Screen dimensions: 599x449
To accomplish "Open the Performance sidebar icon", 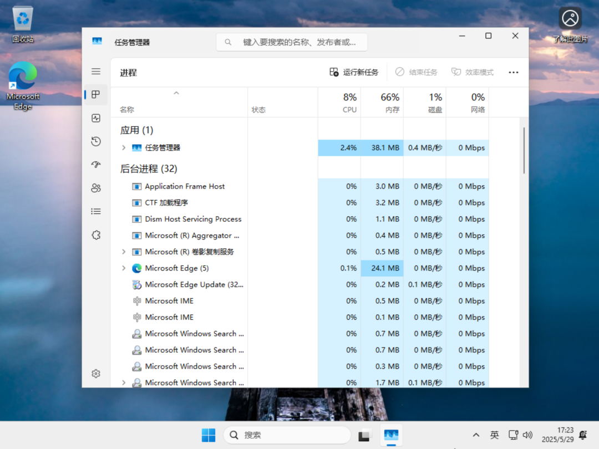I will click(96, 118).
